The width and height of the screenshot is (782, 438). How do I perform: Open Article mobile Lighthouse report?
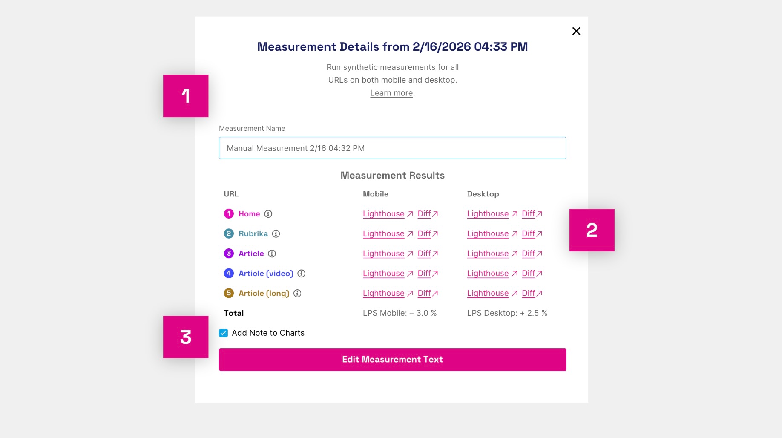383,254
